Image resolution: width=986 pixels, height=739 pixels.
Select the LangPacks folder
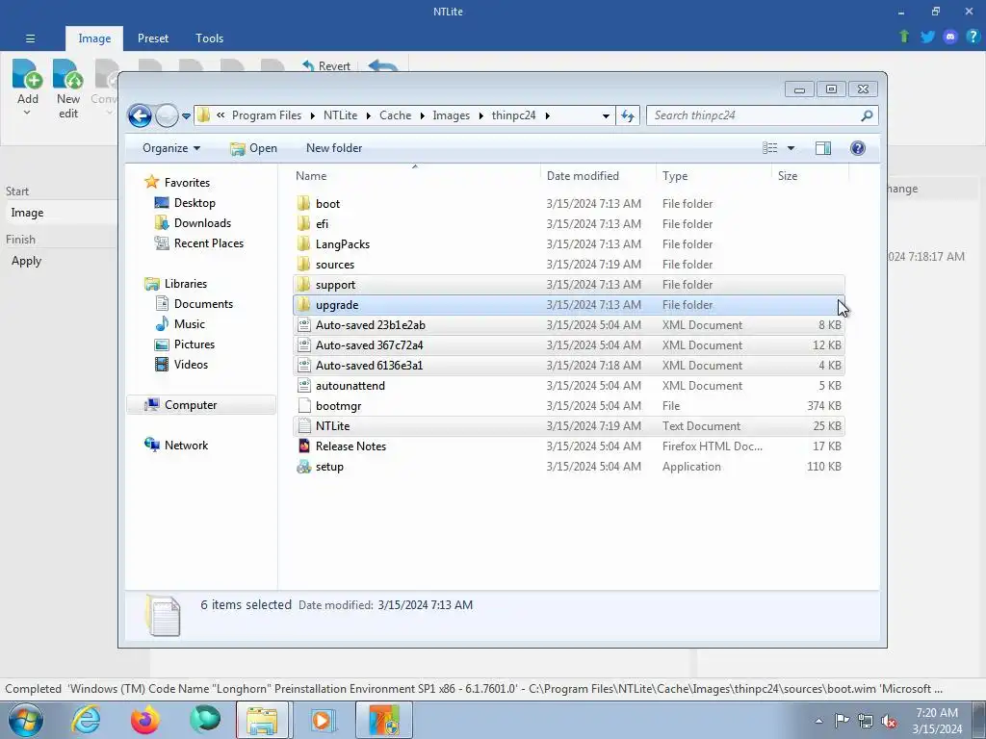568,244
